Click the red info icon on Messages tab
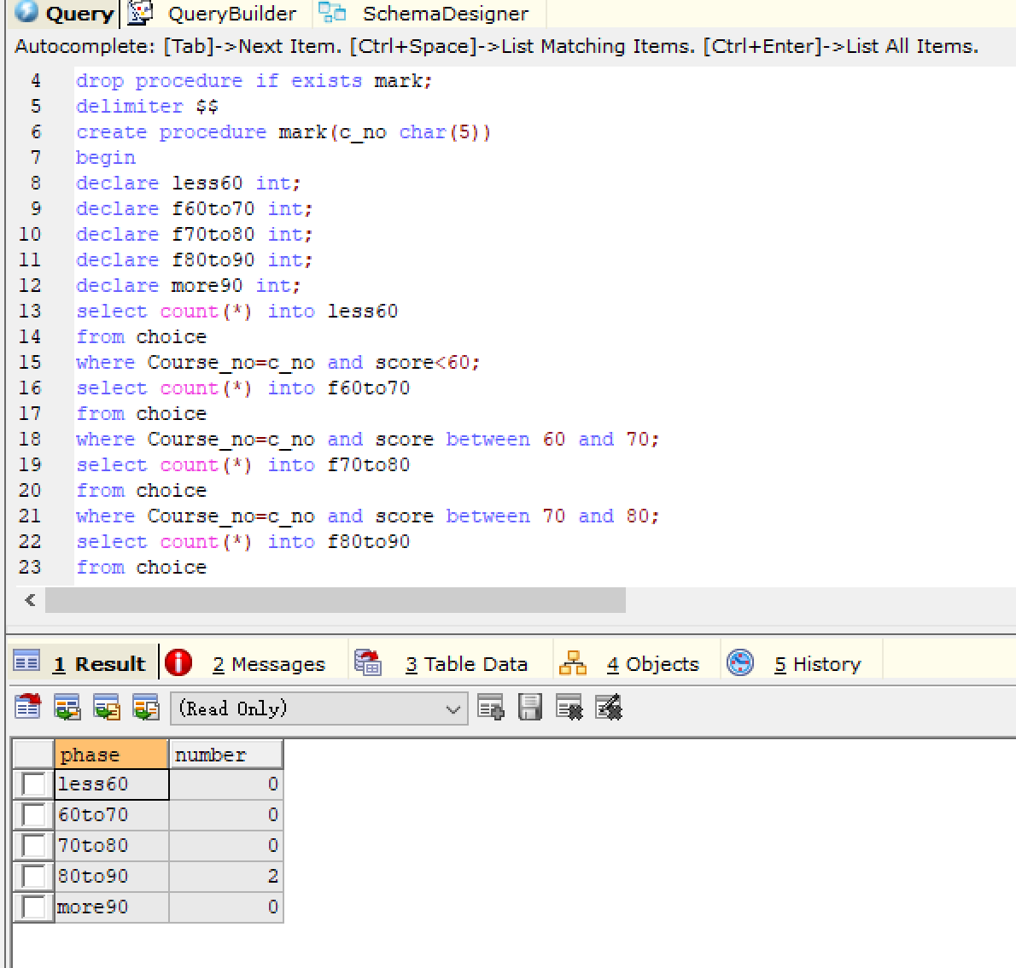1016x968 pixels. [178, 662]
